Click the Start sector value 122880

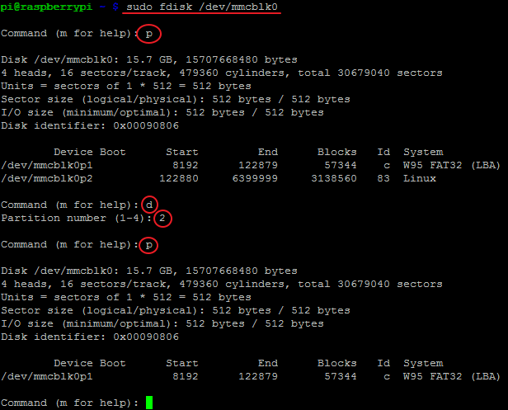179,178
